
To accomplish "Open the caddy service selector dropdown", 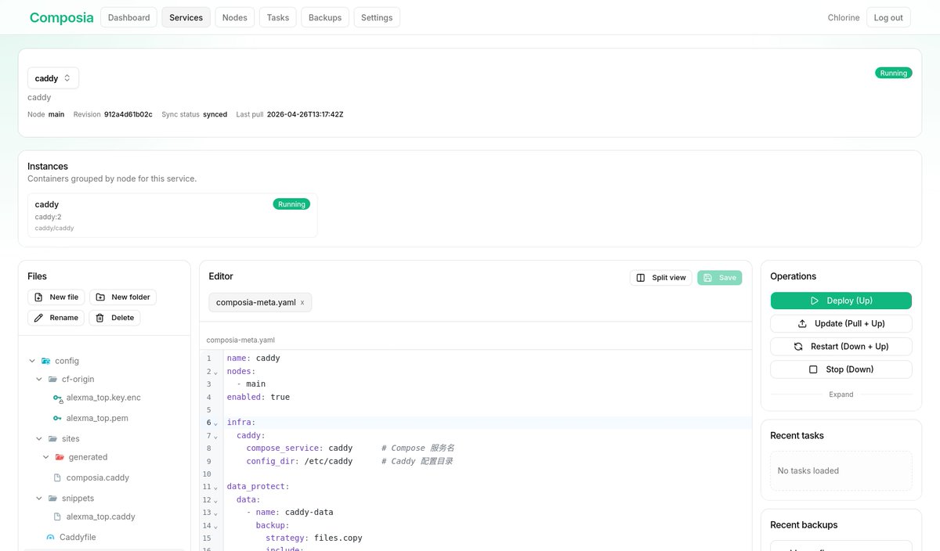I will [53, 78].
